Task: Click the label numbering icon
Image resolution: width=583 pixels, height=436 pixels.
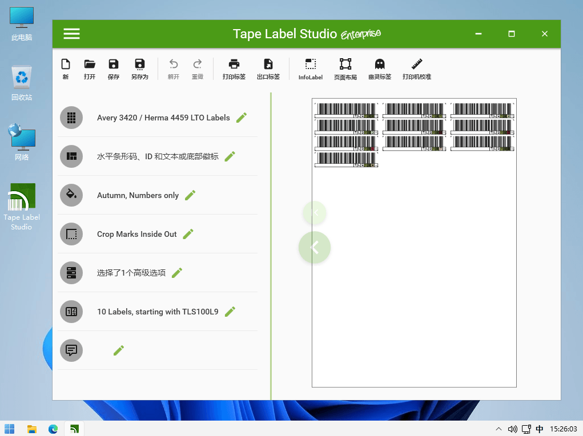Action: point(71,312)
